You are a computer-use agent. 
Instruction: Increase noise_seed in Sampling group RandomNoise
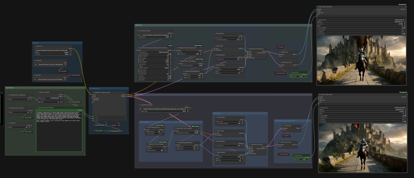[242, 121]
